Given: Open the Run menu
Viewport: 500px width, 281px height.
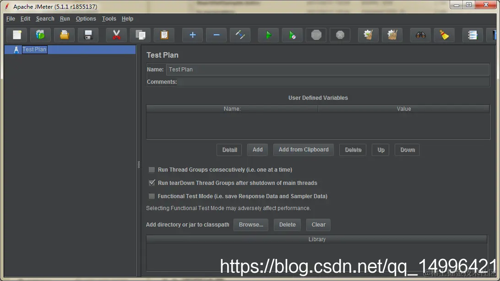Looking at the screenshot, I should [65, 18].
